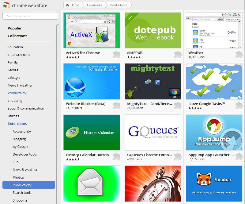
Task: Open the Collections section
Action: tap(17, 36)
